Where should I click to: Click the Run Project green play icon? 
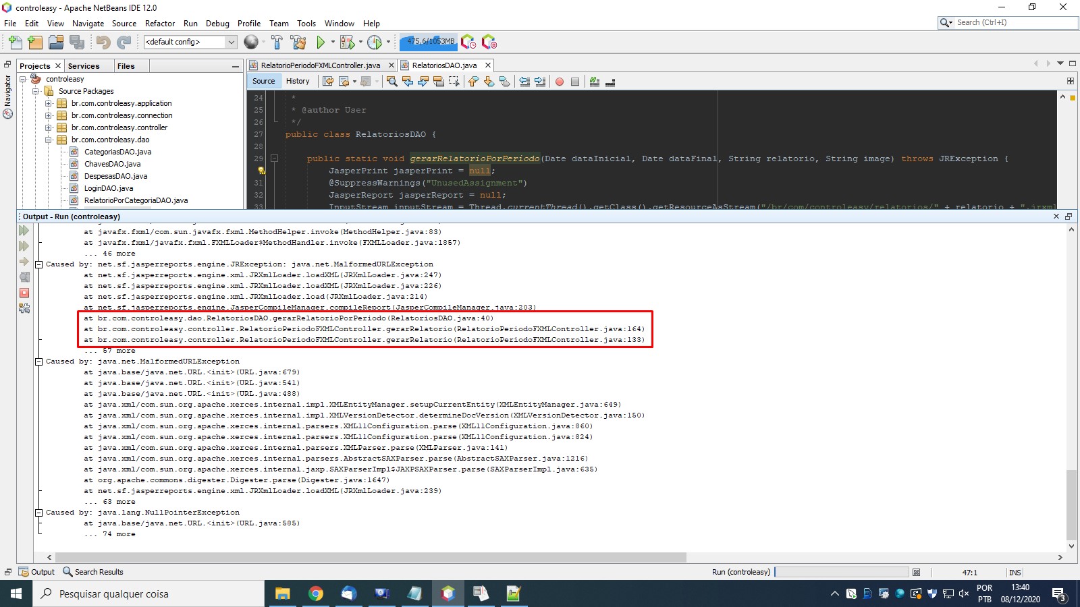(x=321, y=42)
